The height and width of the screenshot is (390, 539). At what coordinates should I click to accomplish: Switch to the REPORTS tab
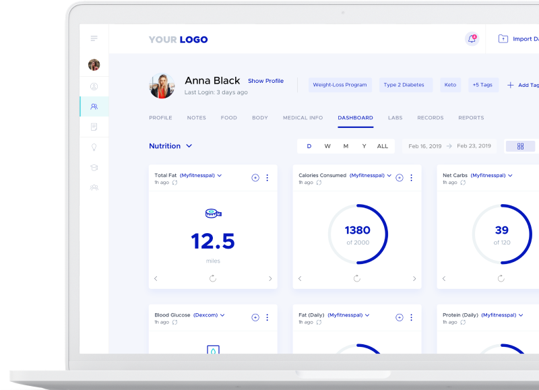click(x=471, y=118)
